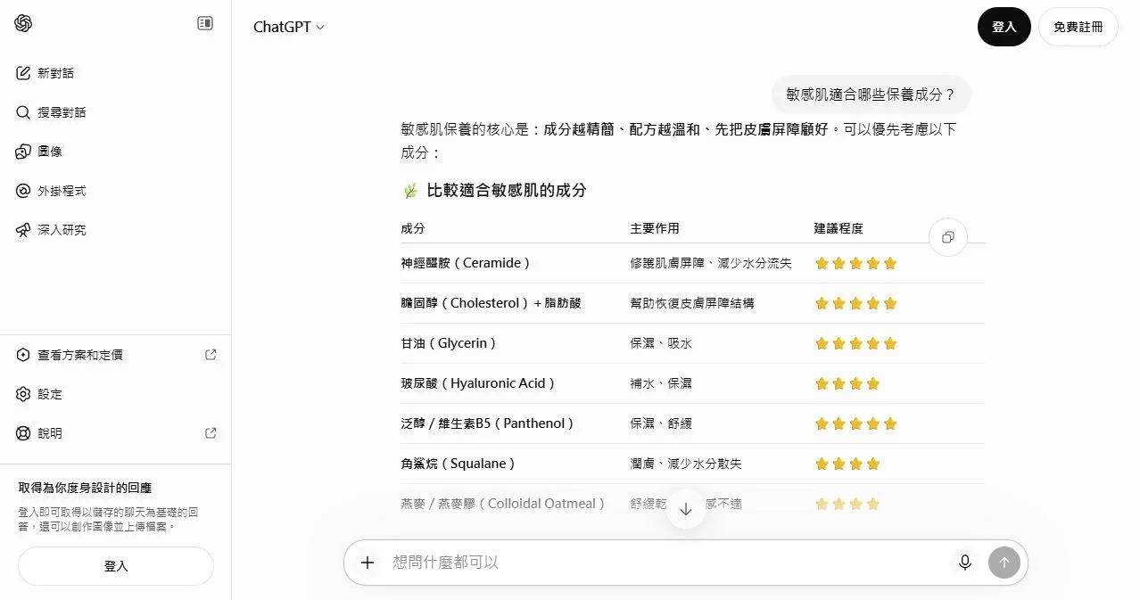Click the gallery icon beside 圖像
The height and width of the screenshot is (600, 1140).
[23, 152]
